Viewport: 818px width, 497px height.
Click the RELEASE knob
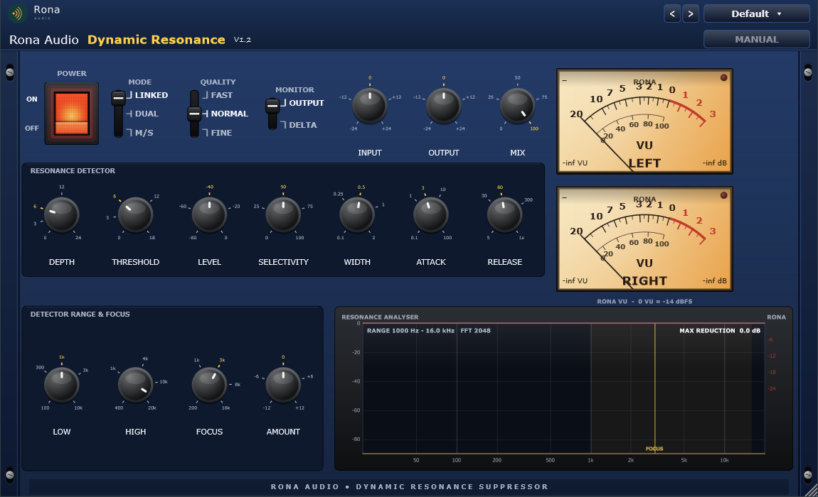[x=504, y=214]
